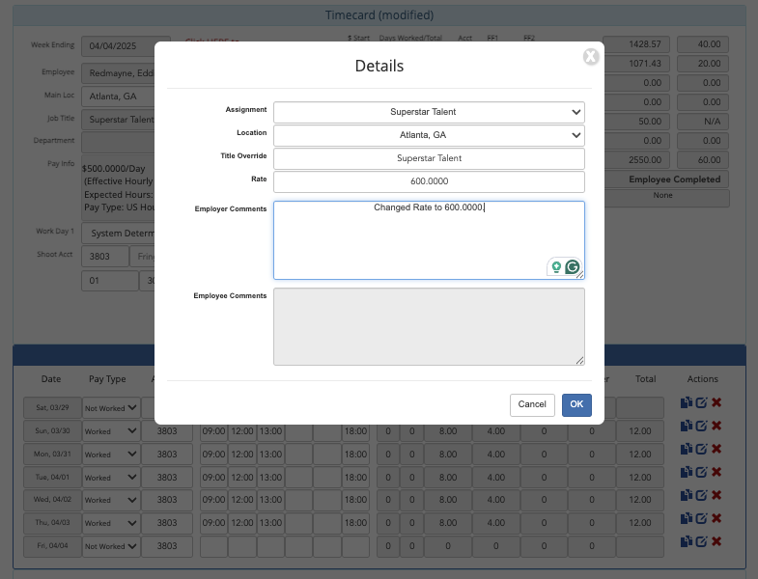Edit details for Wed, 04/02 row
Screen dimensions: 758x579
(701, 495)
